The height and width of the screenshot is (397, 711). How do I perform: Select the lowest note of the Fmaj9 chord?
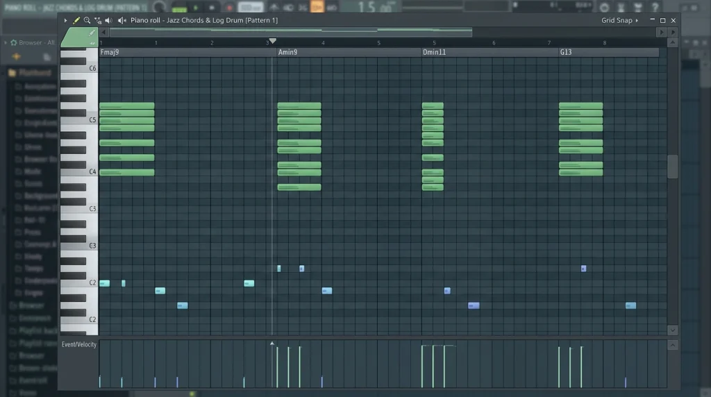tap(127, 173)
